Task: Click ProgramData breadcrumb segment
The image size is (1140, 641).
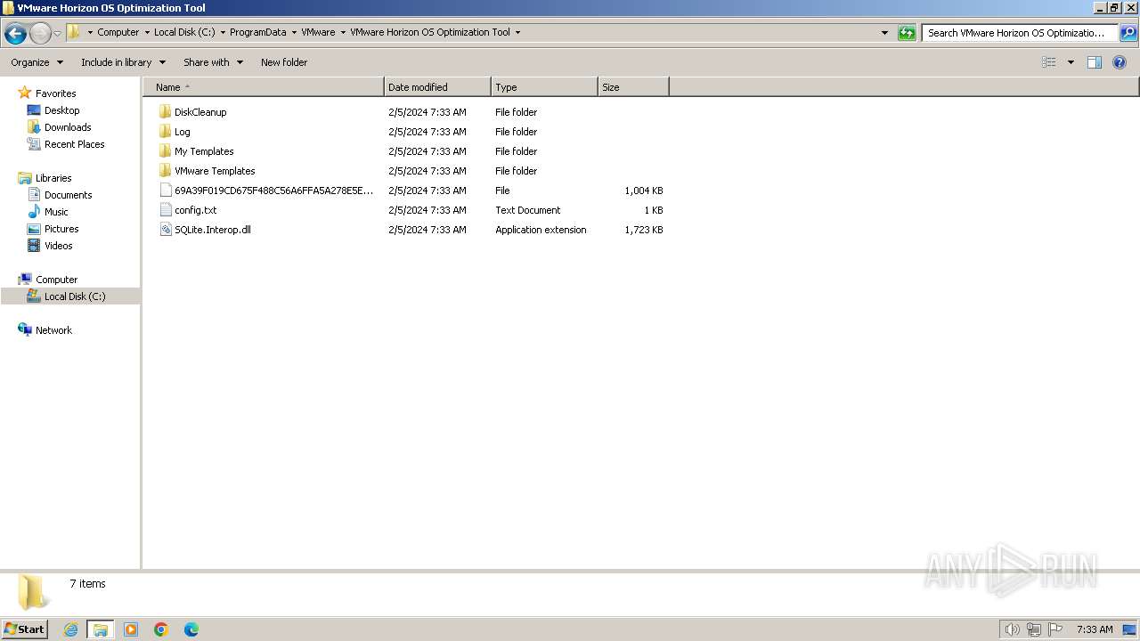Action: tap(258, 32)
